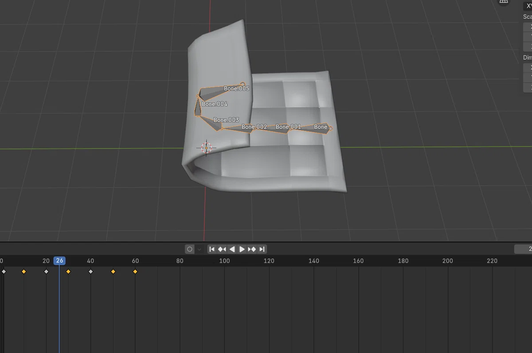Select the grey keyframe at frame 20

46,272
